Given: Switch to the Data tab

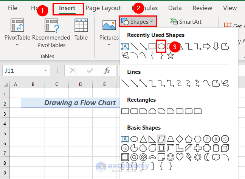Looking at the screenshot, I should [175, 8].
